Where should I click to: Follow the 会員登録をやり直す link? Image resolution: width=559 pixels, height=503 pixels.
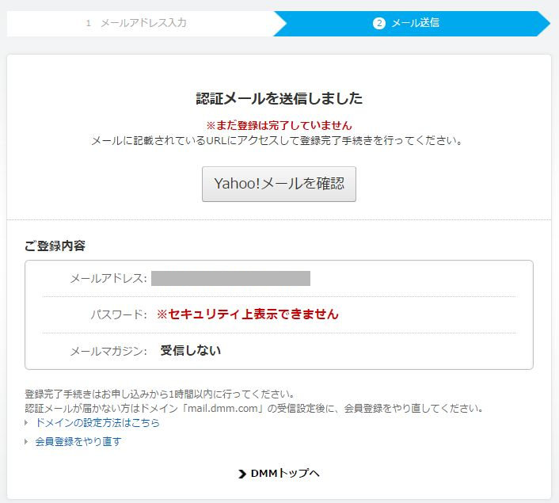(78, 442)
